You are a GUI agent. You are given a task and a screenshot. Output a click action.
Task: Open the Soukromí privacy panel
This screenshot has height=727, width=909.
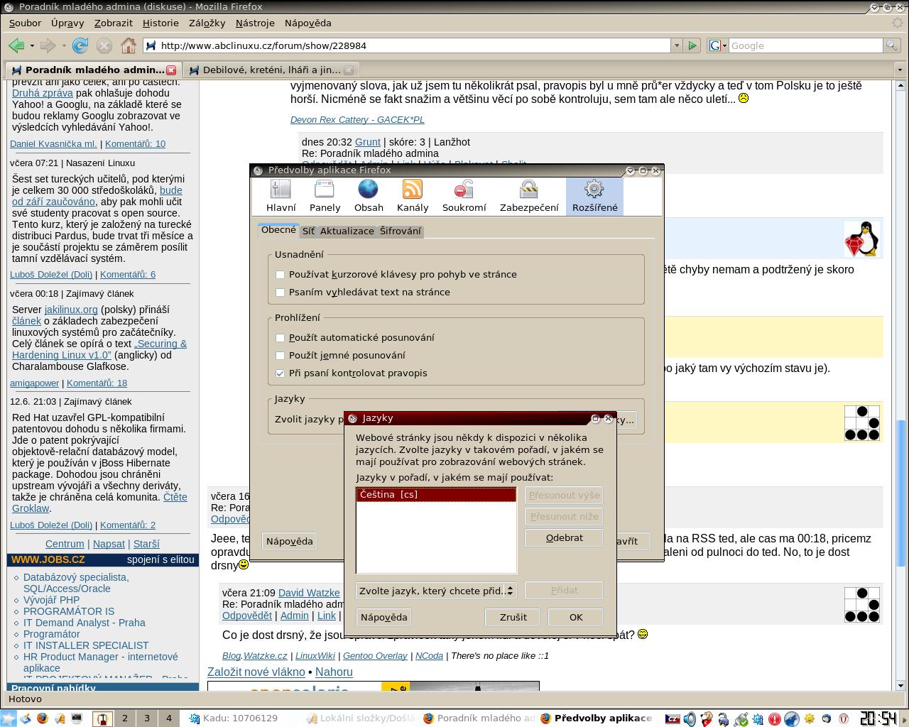coord(464,196)
